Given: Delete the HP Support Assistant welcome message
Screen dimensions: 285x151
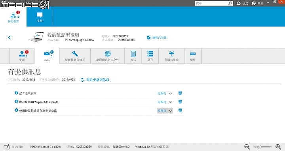Looking at the screenshot, I should 180,102.
